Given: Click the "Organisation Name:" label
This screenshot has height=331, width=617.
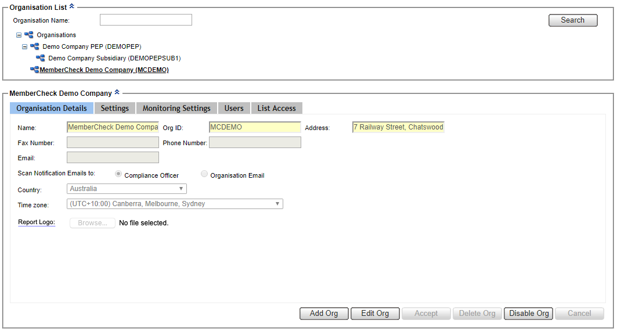Looking at the screenshot, I should pos(41,20).
